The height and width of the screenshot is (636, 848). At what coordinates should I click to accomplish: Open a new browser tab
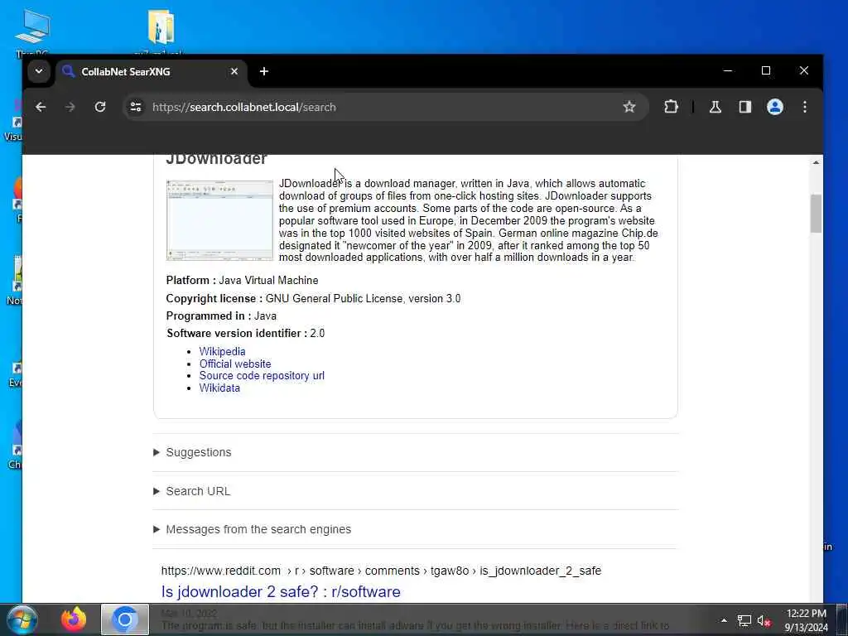264,71
